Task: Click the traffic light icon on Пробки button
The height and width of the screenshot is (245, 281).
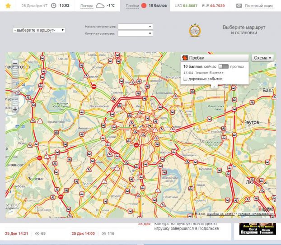Action: 185,58
